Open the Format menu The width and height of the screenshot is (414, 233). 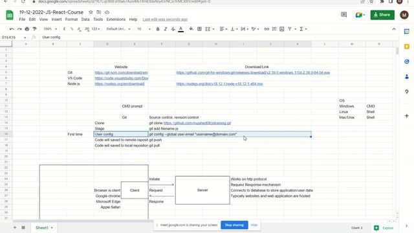pos(71,19)
